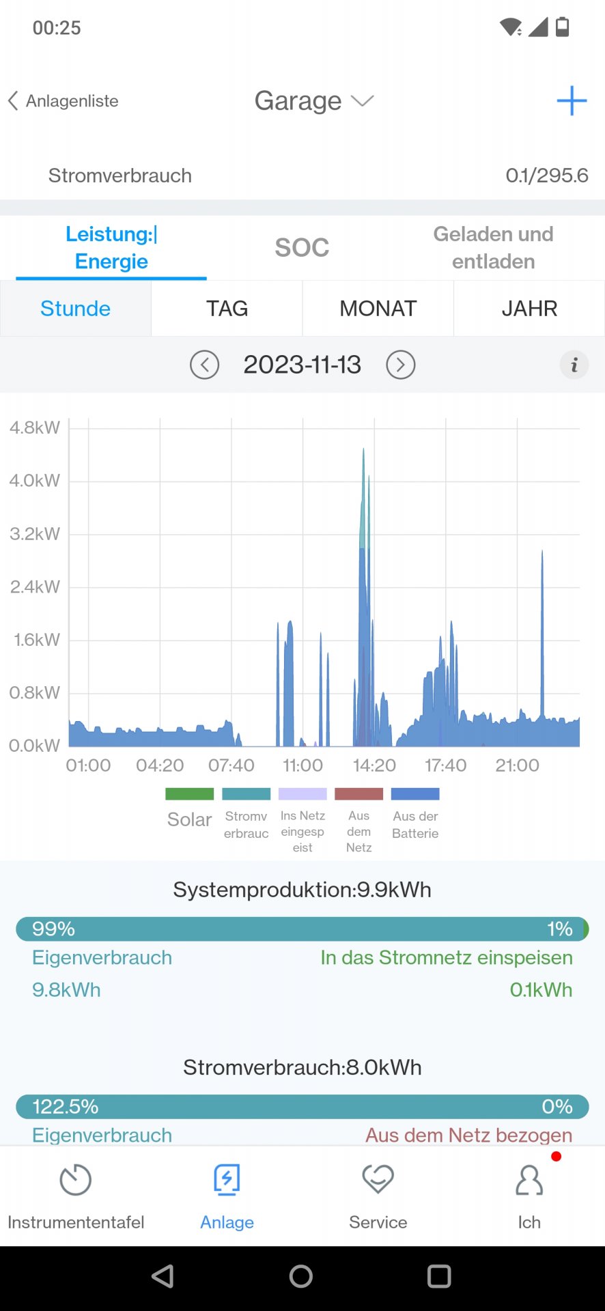Select the Anlage icon in bottom bar
This screenshot has height=1311, width=605.
click(x=227, y=1181)
